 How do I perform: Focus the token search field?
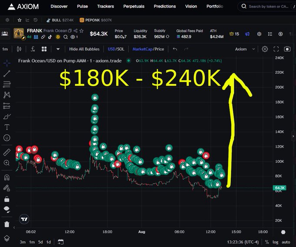(x=268, y=7)
